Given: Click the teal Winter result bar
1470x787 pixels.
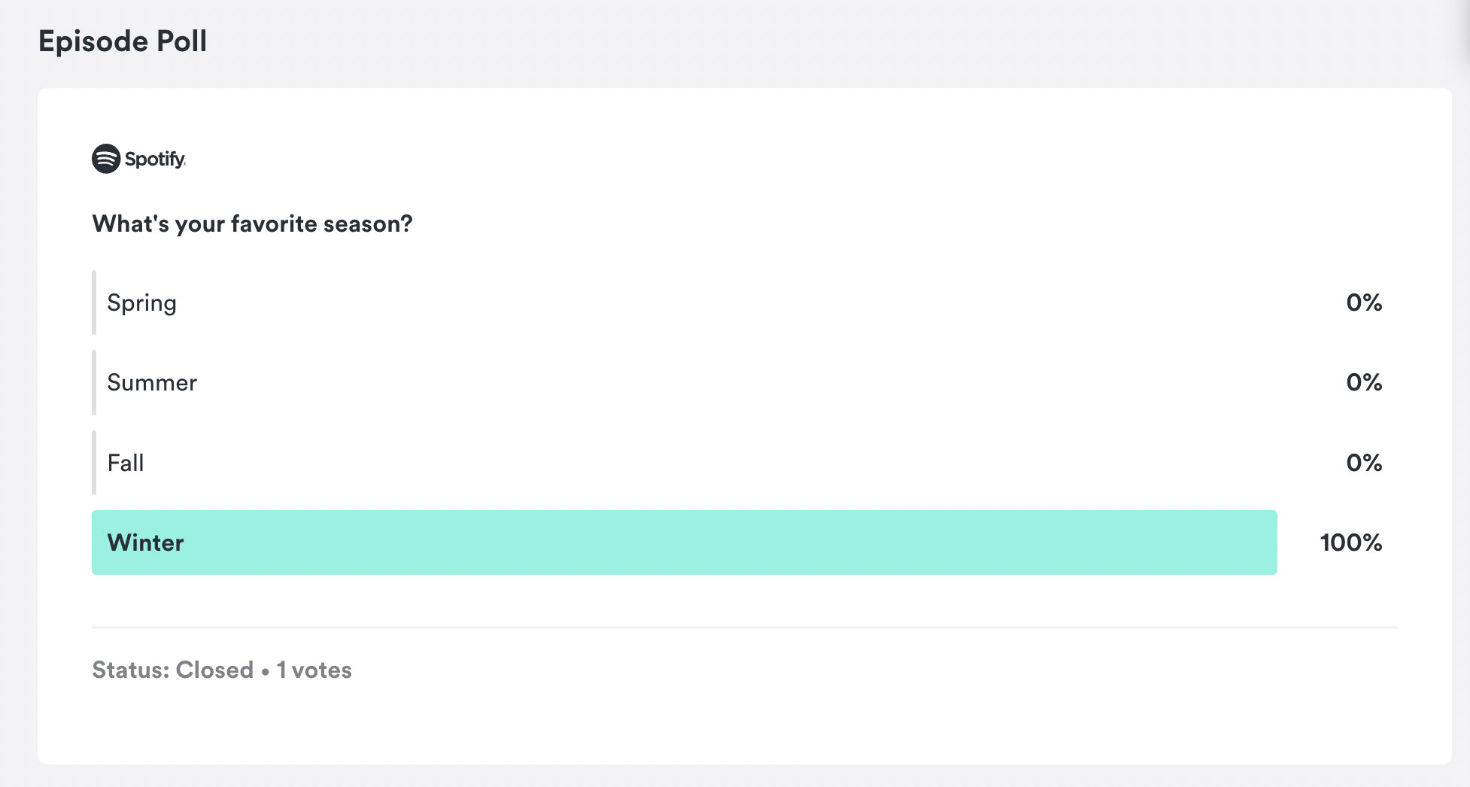Looking at the screenshot, I should tap(685, 542).
